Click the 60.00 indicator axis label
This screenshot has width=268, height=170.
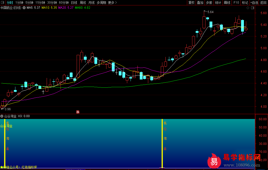(x=263, y=119)
